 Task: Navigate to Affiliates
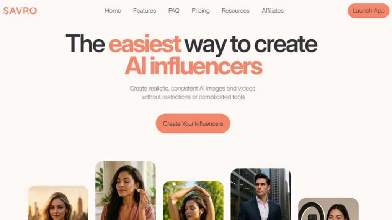273,11
